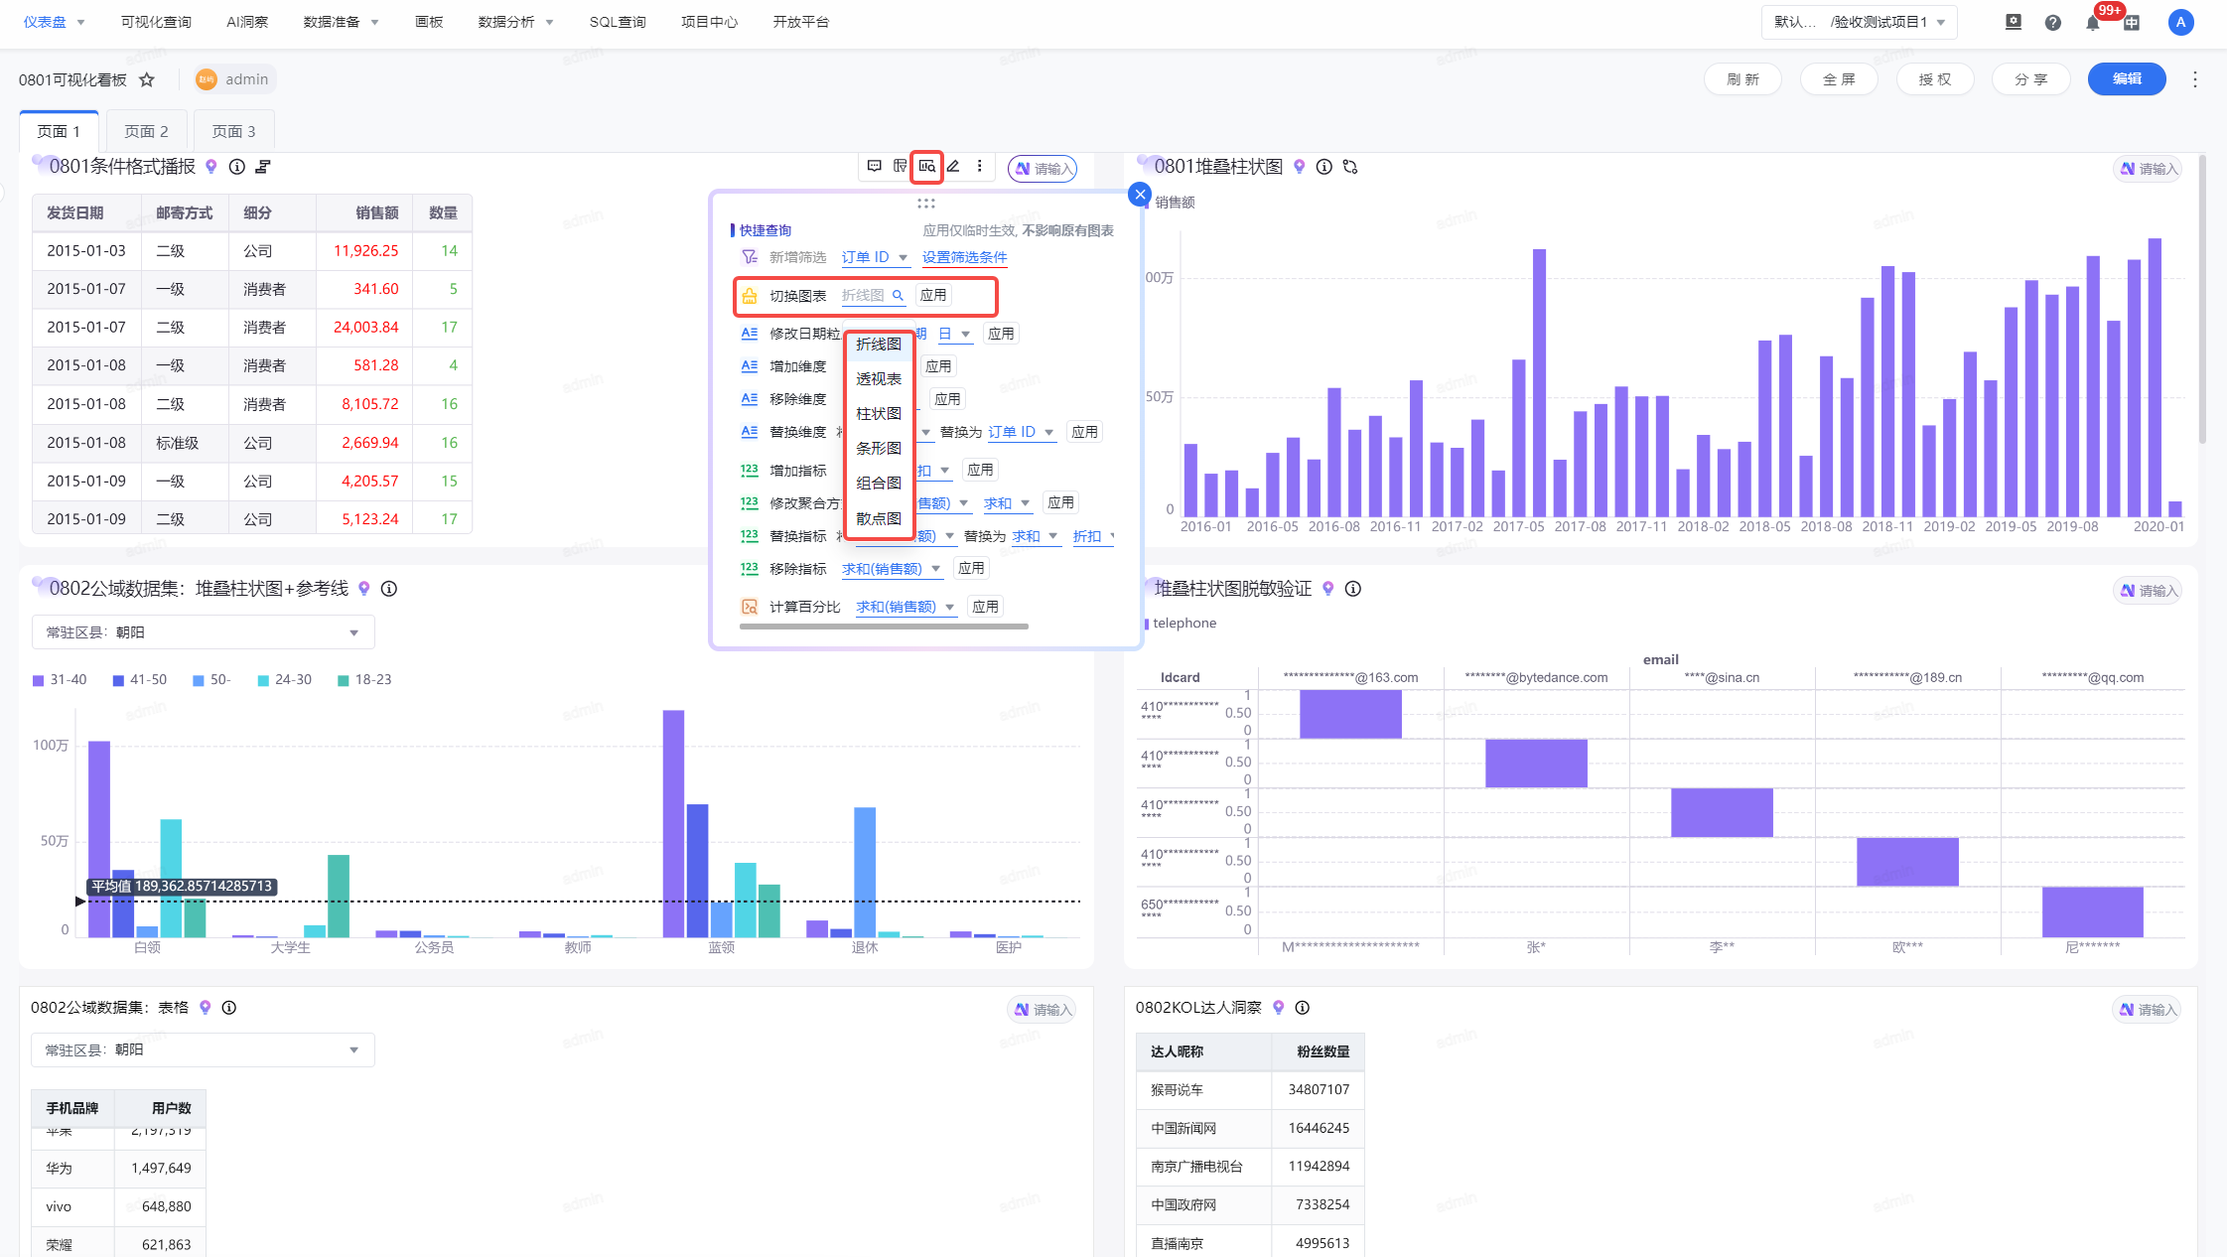Open AI洞察 in top navigation
Screen dimensions: 2227x1257
247,22
